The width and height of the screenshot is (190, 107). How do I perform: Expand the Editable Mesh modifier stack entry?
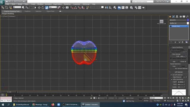point(171,26)
